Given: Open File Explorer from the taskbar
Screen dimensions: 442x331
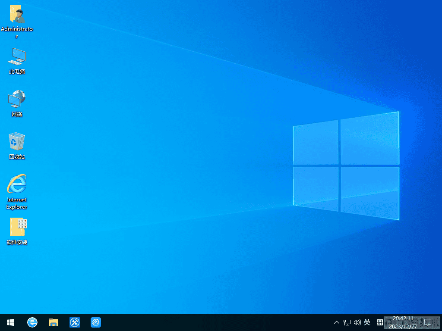Looking at the screenshot, I should coord(53,322).
